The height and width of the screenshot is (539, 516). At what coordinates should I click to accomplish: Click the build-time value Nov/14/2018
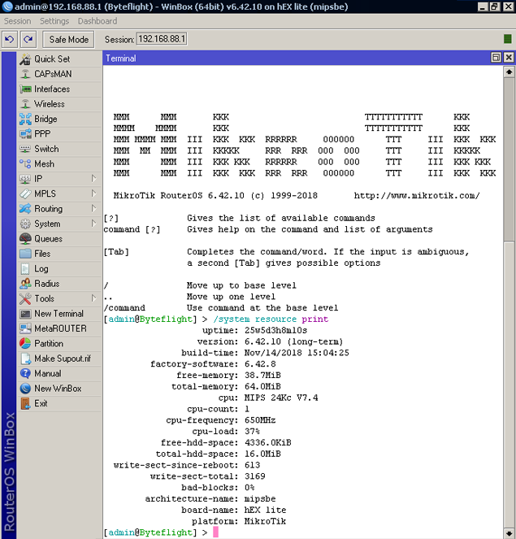pos(273,353)
